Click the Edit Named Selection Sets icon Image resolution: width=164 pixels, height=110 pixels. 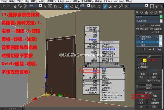[x=127, y=6]
